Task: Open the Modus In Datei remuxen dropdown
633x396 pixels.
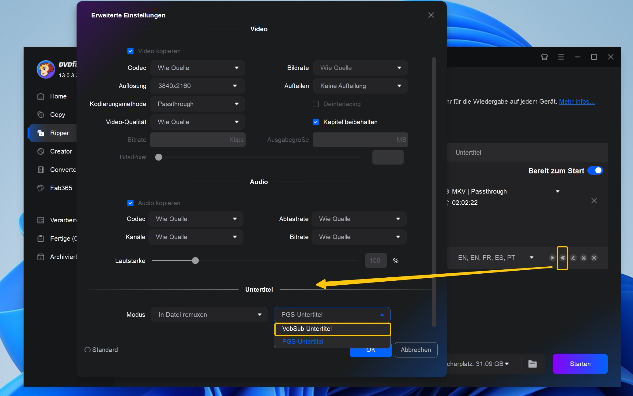Action: 209,315
